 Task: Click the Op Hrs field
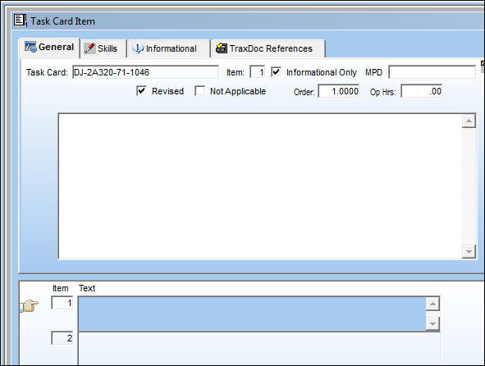(x=422, y=91)
